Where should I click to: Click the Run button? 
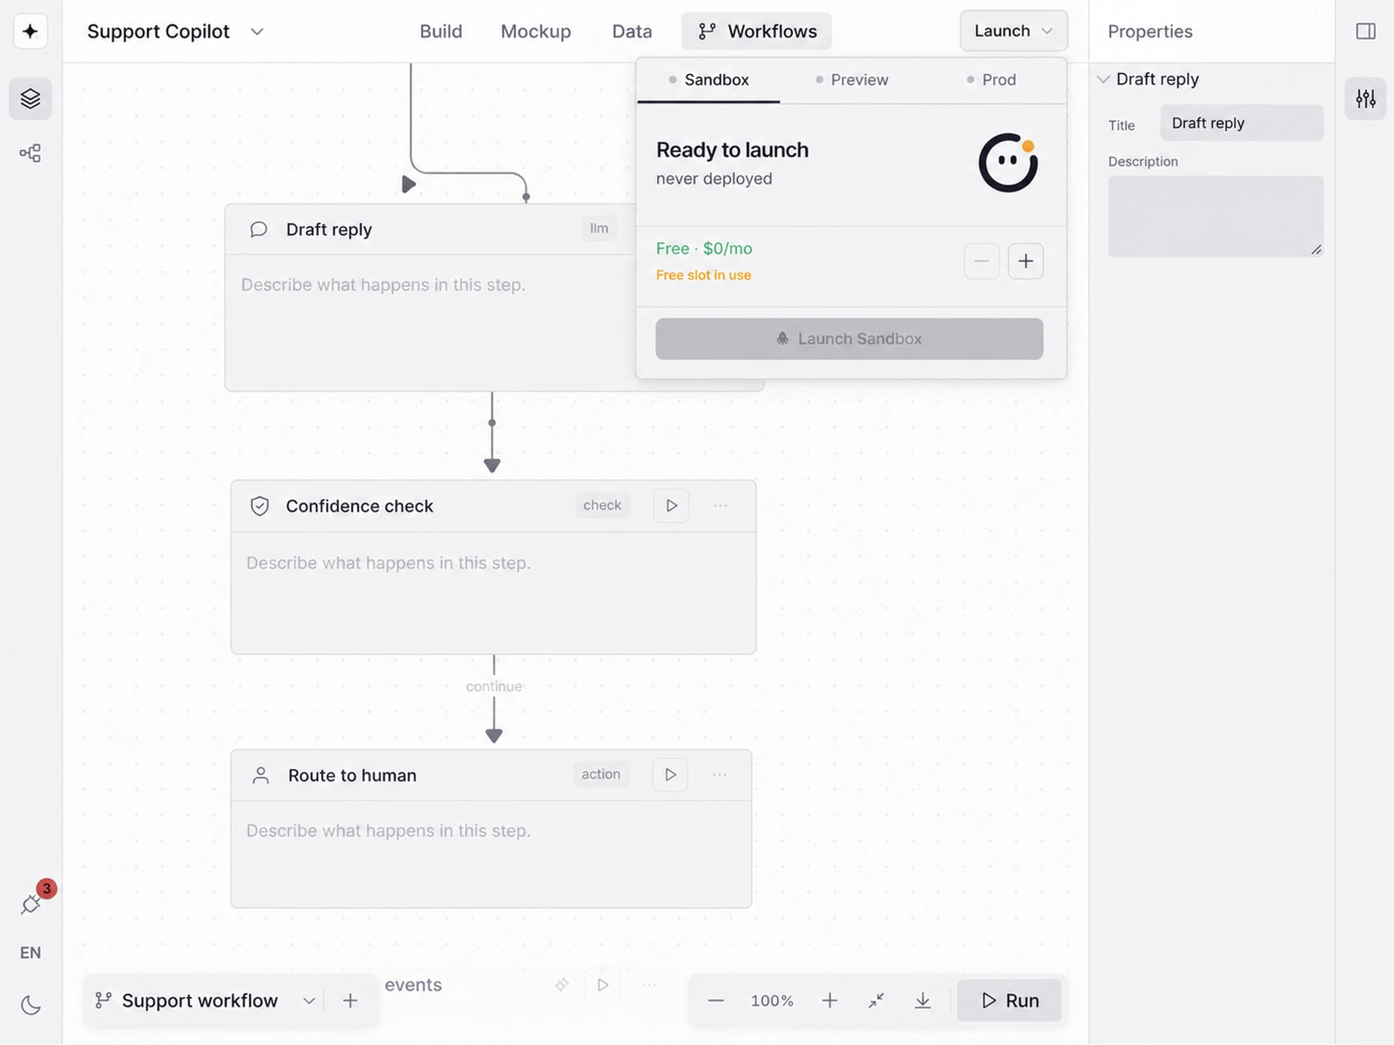click(1010, 1001)
